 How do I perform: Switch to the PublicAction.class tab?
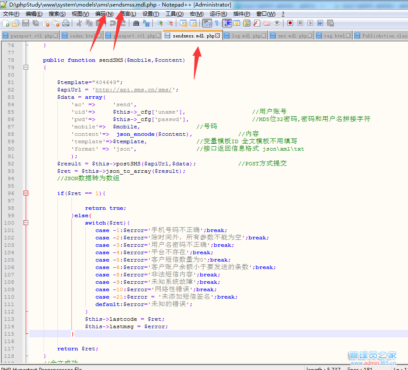pos(381,36)
